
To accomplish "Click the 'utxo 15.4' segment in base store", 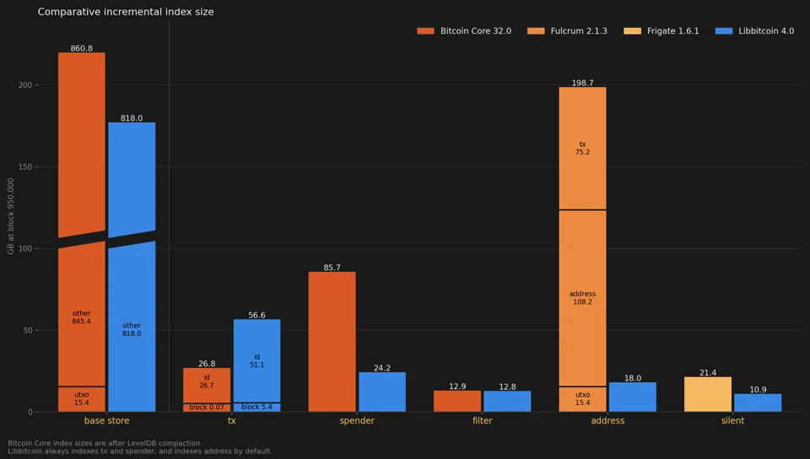I will click(x=82, y=398).
